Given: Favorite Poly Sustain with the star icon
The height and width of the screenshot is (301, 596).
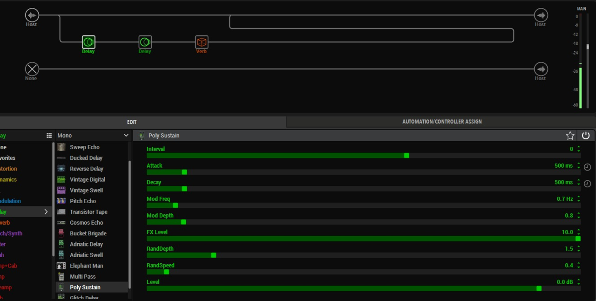Looking at the screenshot, I should click(x=570, y=136).
